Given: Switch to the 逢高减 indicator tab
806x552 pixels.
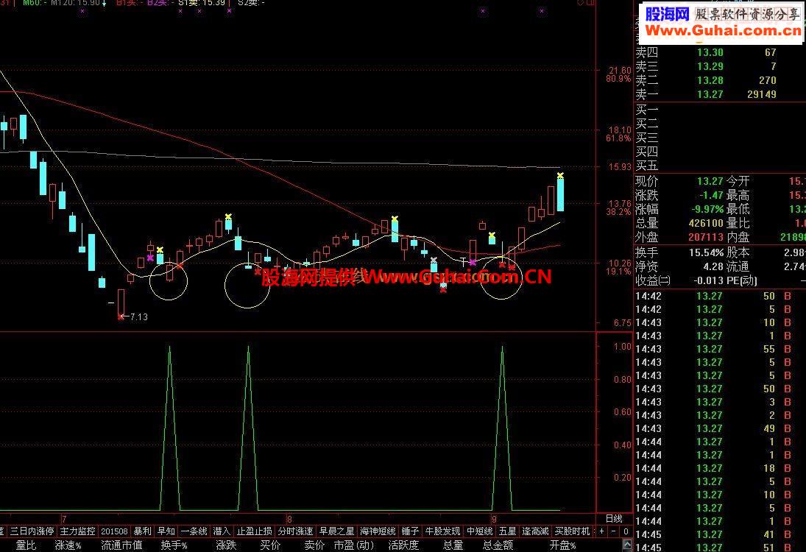Looking at the screenshot, I should pyautogui.click(x=535, y=531).
